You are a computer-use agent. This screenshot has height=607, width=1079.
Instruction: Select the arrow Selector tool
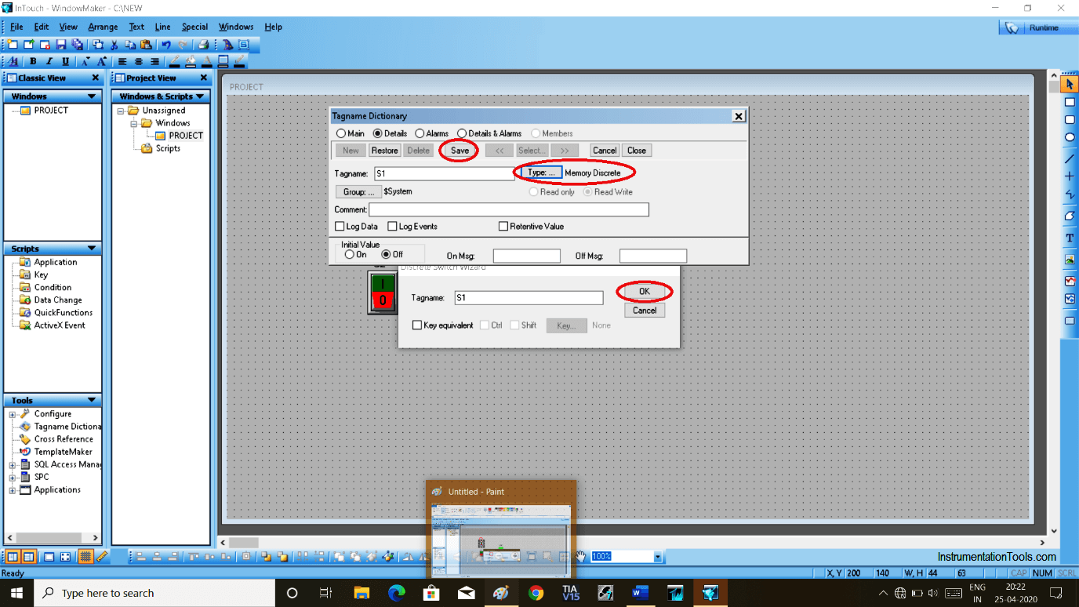coord(1070,84)
